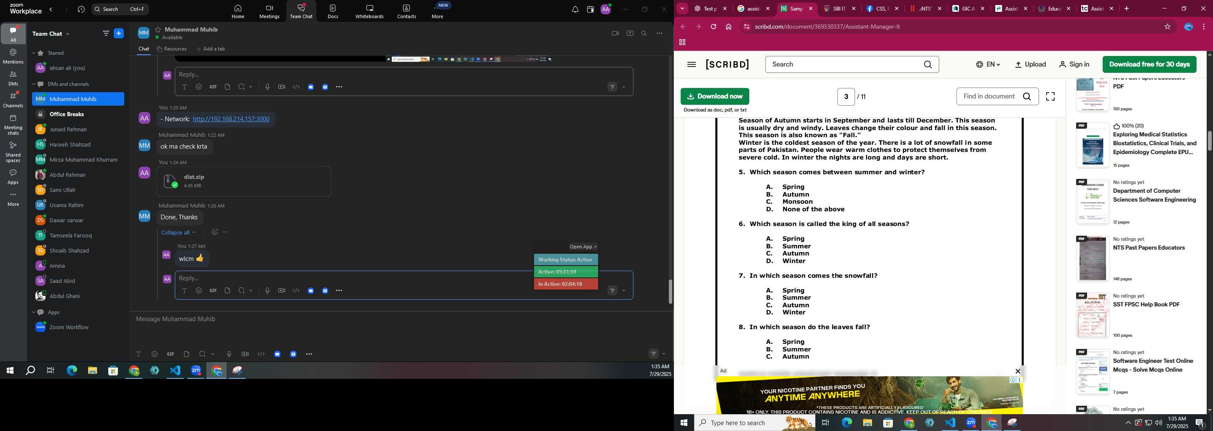Viewport: 1213px width, 431px height.
Task: Open the chat list filter icon
Action: pos(105,33)
